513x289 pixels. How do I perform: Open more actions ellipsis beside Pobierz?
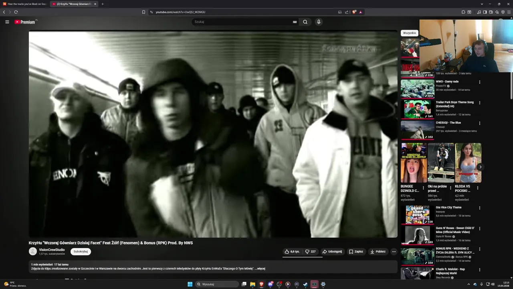pos(394,252)
